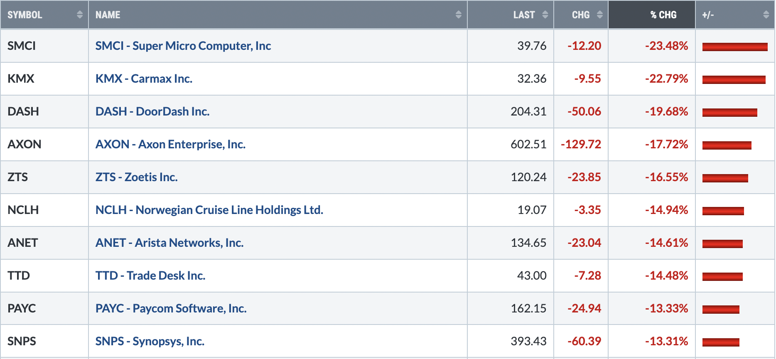Select the SYMBOL header label
This screenshot has height=359, width=776.
click(25, 15)
